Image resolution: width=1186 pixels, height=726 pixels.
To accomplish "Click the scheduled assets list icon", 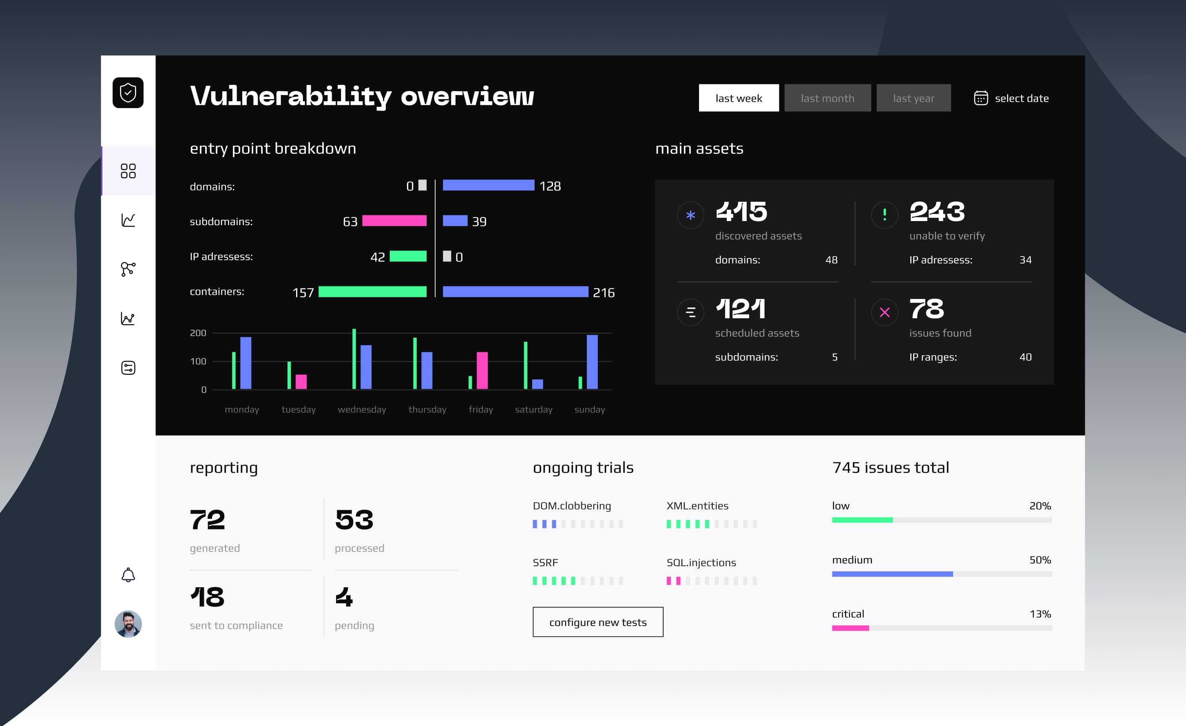I will (690, 312).
